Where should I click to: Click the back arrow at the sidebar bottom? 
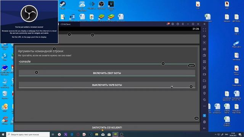tap(204, 128)
